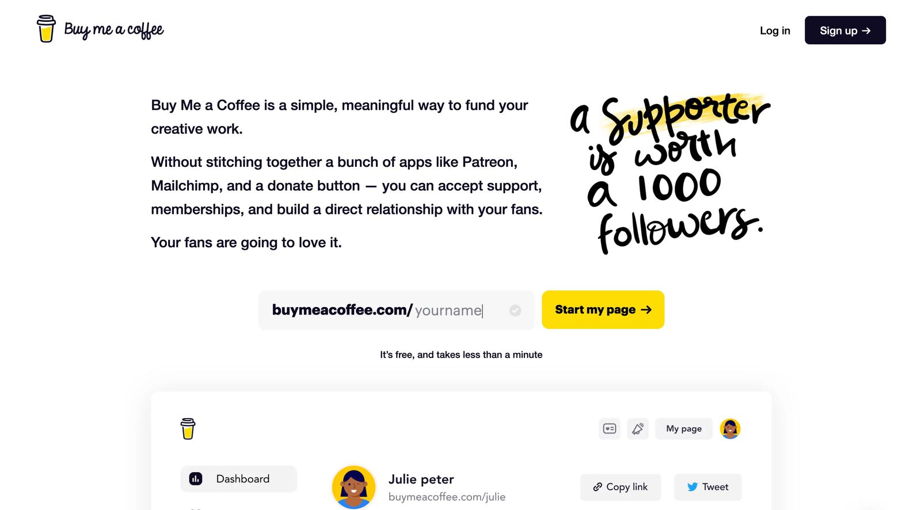Click the coffee cup logo in the header
Viewport: 921px width, 510px height.
click(x=46, y=29)
